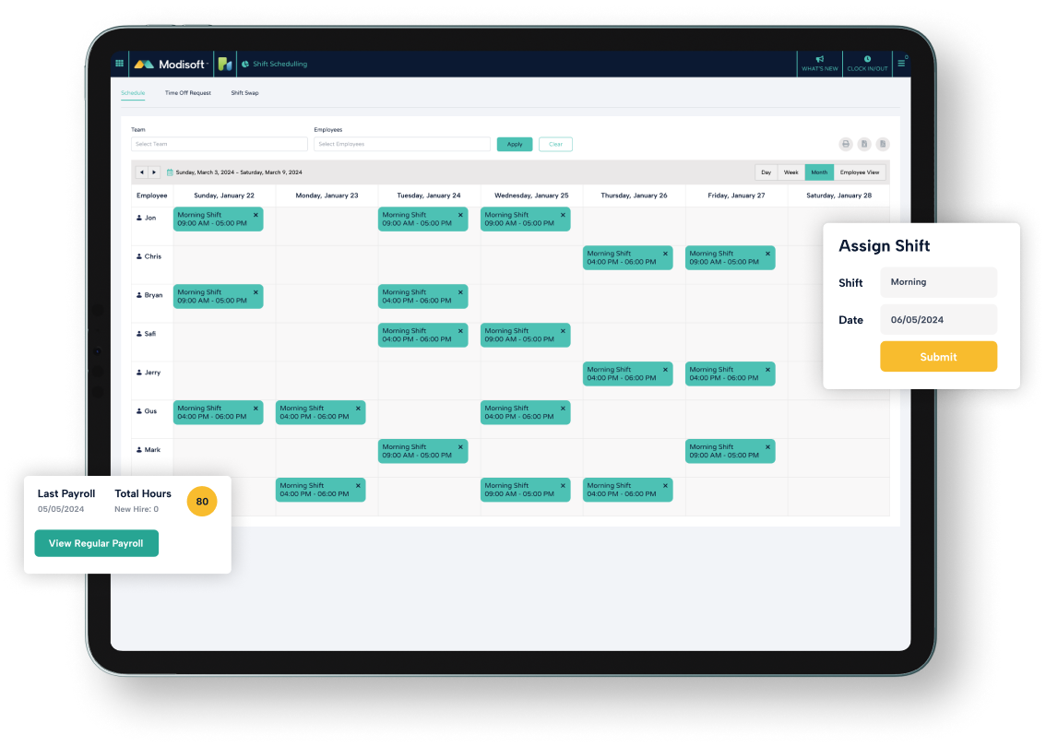Switch to the Time Off Request tab

click(x=186, y=93)
